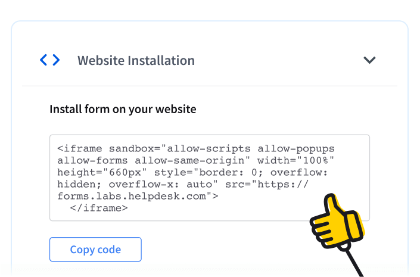Select the Website Installation header title
Screen dimensions: 420x277
[136, 61]
